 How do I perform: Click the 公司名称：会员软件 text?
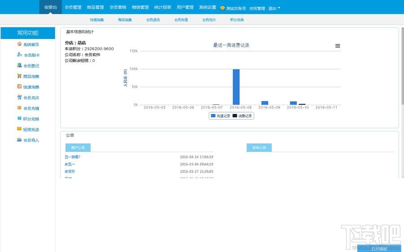83,55
